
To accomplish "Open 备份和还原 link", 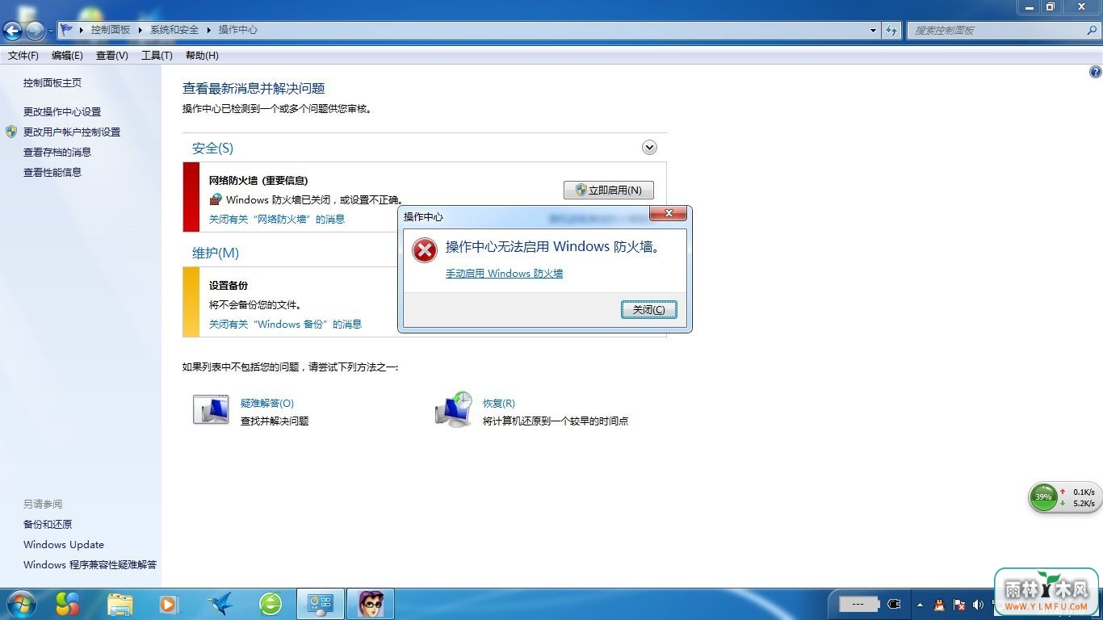I will 48,524.
